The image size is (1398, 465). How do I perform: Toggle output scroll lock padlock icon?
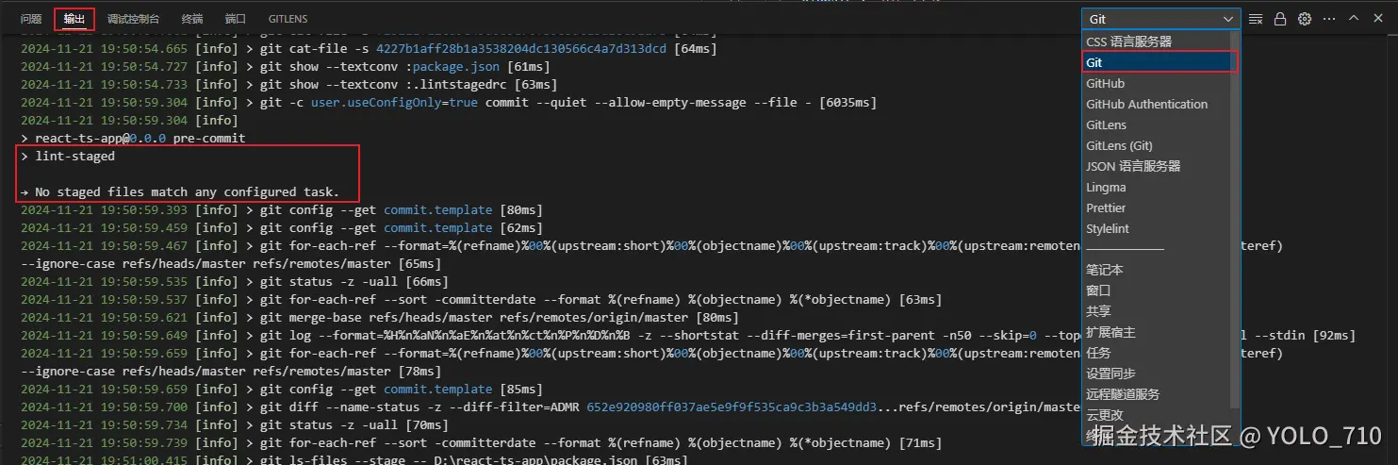(x=1280, y=19)
